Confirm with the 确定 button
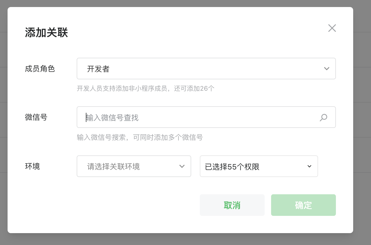Viewport: 371px width, 245px height. click(x=303, y=205)
